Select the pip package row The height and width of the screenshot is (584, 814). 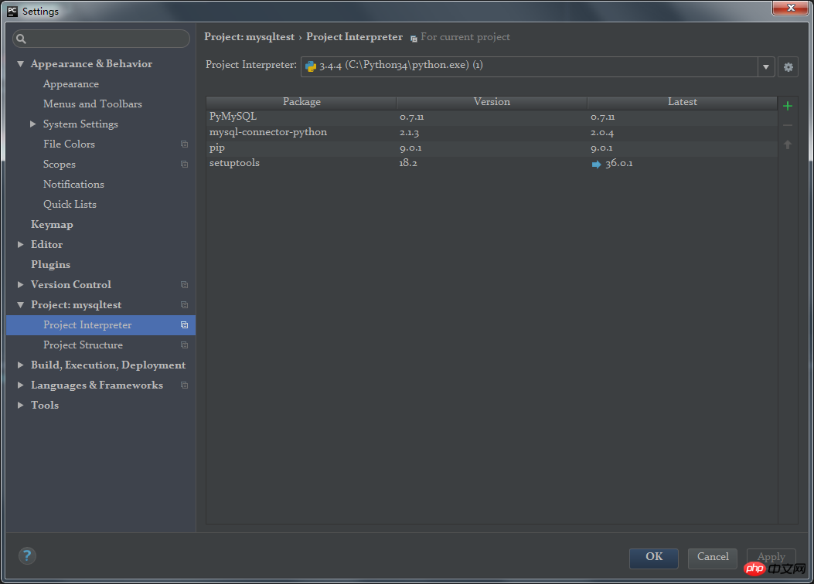pyautogui.click(x=492, y=148)
